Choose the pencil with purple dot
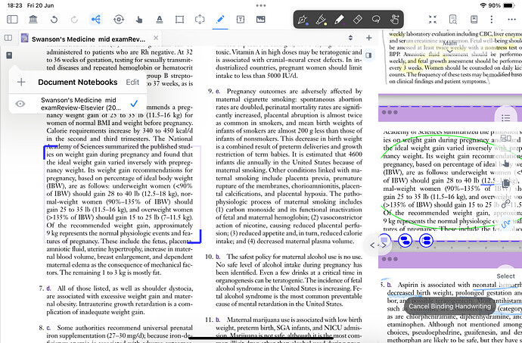The width and height of the screenshot is (522, 343). (339, 20)
